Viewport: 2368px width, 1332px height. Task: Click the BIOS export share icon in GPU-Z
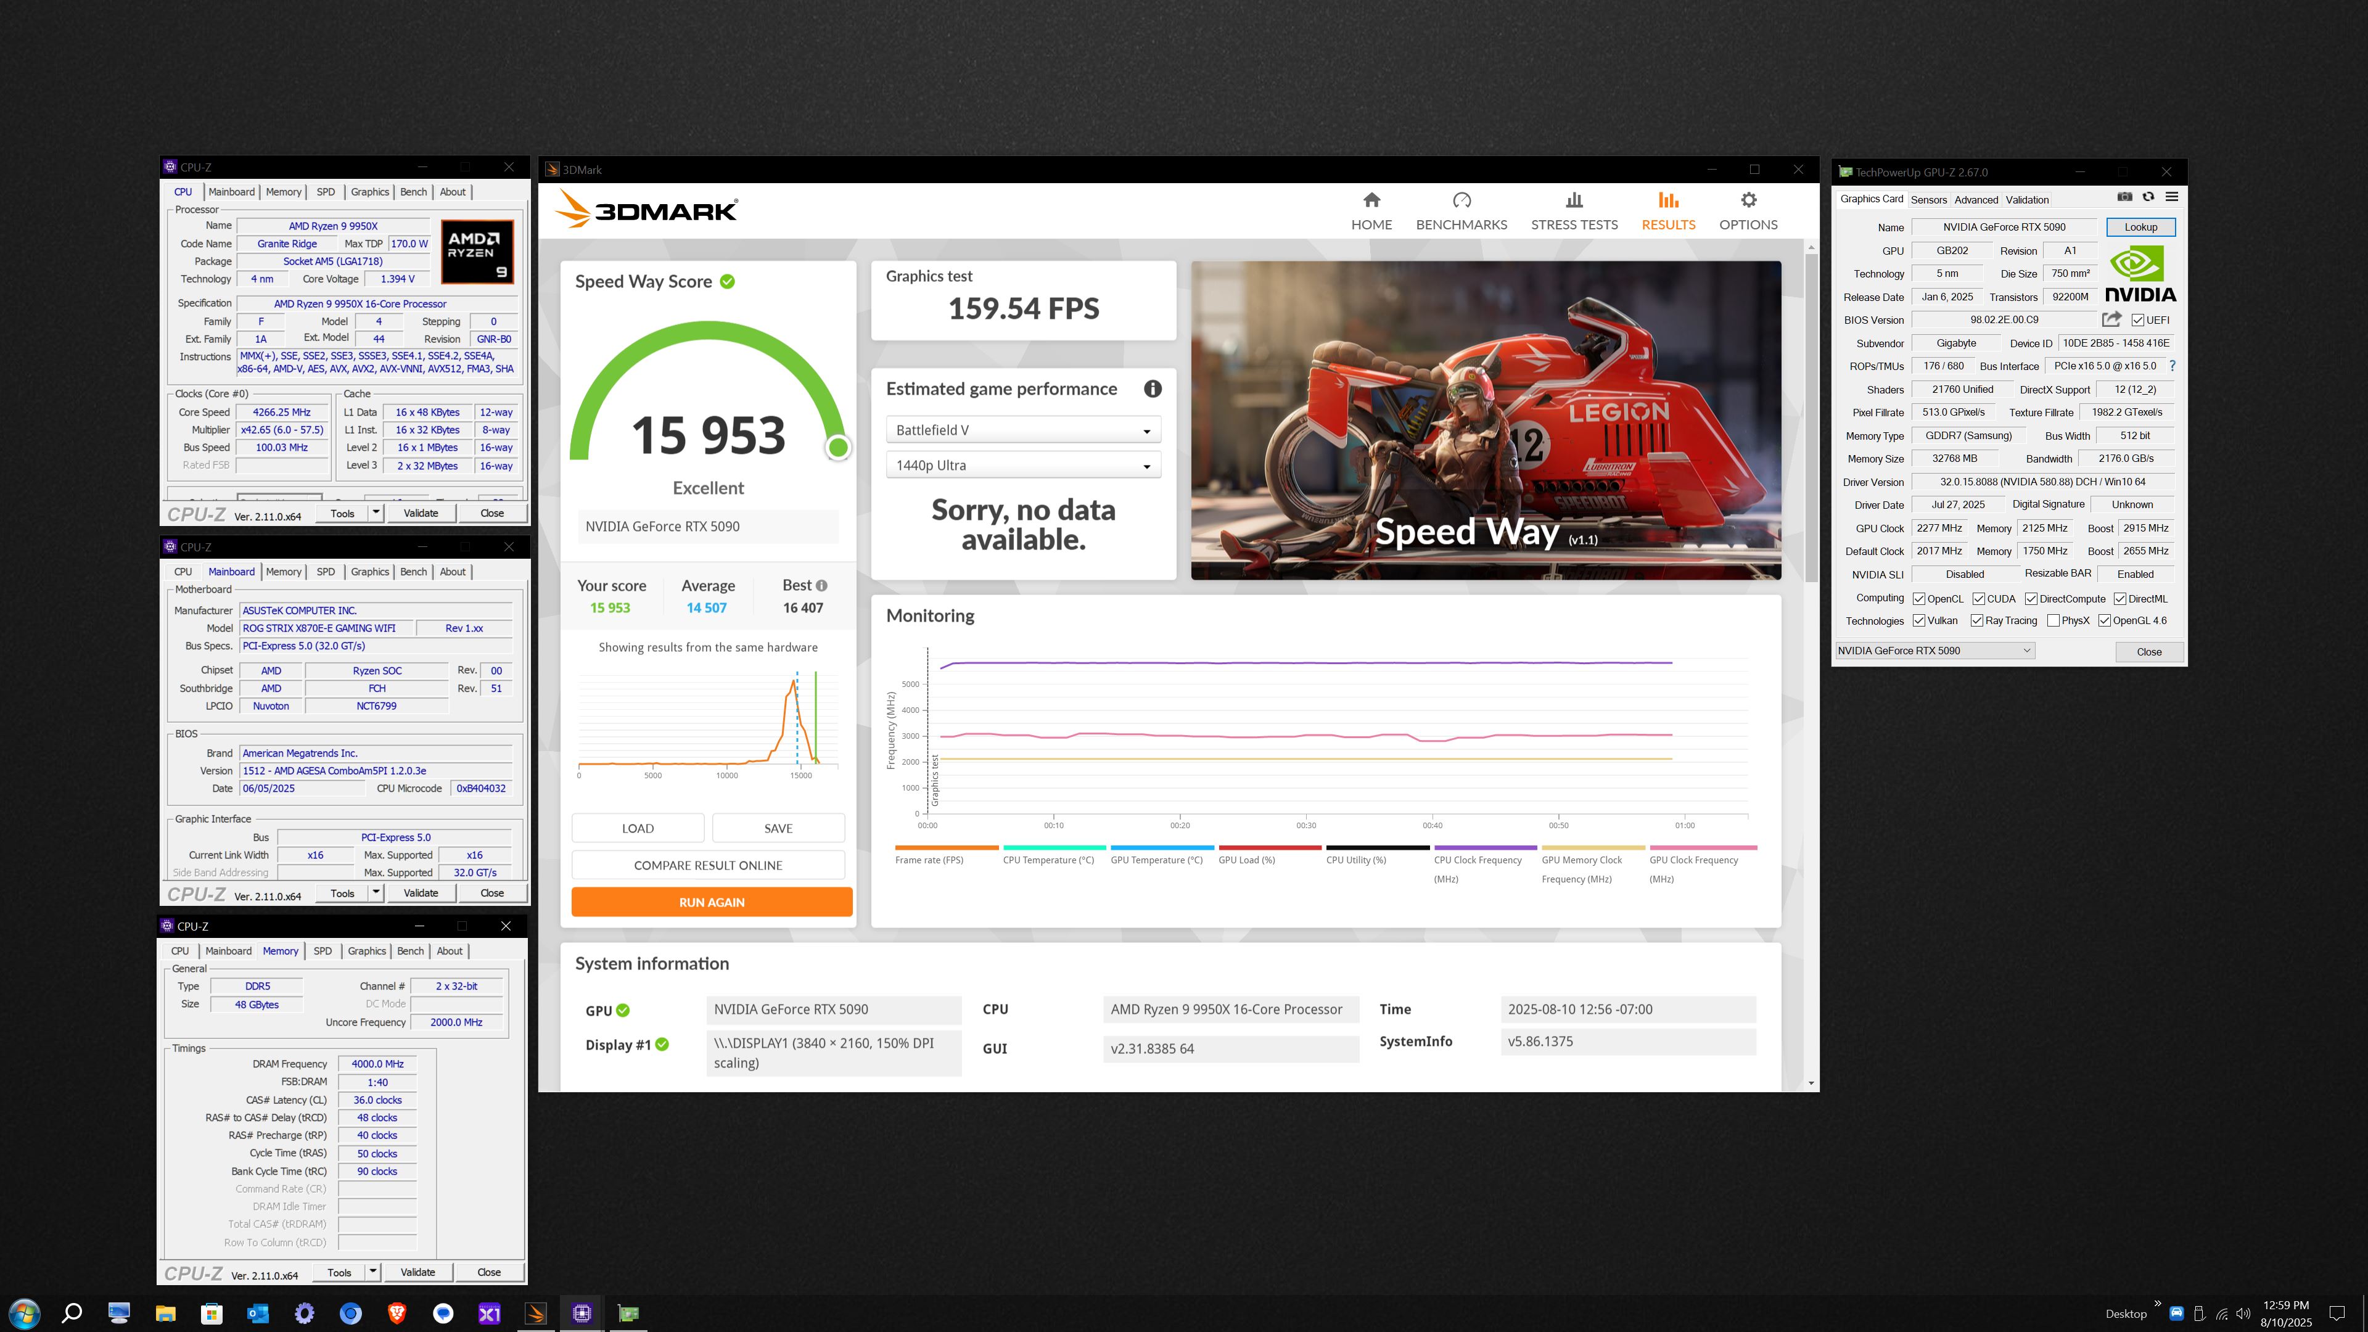(2111, 319)
